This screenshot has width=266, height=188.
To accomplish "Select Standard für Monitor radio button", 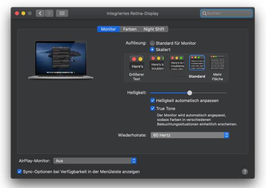I will pos(152,43).
